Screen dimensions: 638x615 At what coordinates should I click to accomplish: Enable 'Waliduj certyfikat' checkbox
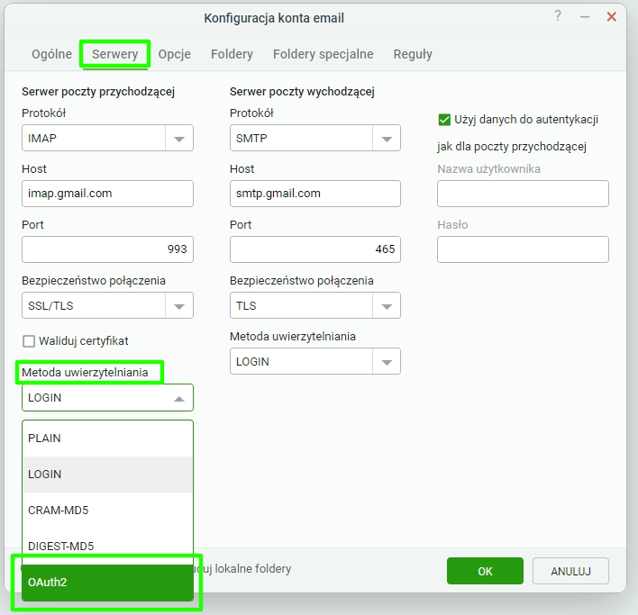coord(29,341)
